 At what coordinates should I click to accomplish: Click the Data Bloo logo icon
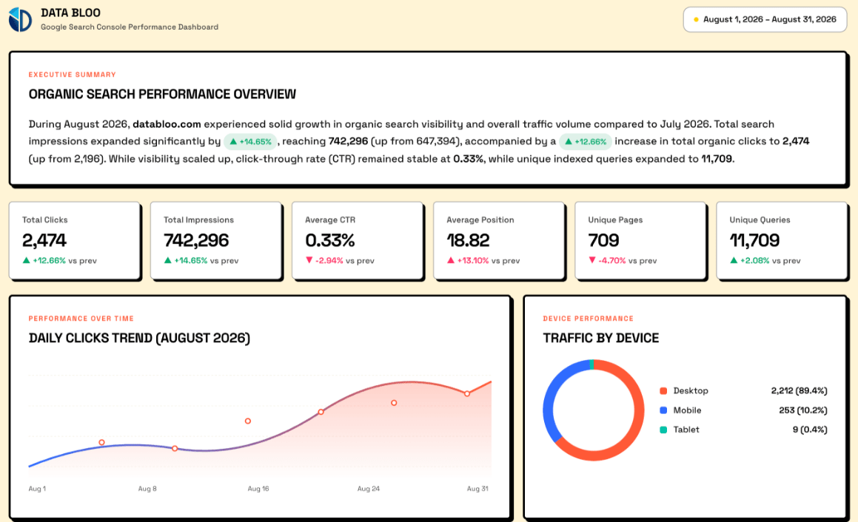click(20, 20)
